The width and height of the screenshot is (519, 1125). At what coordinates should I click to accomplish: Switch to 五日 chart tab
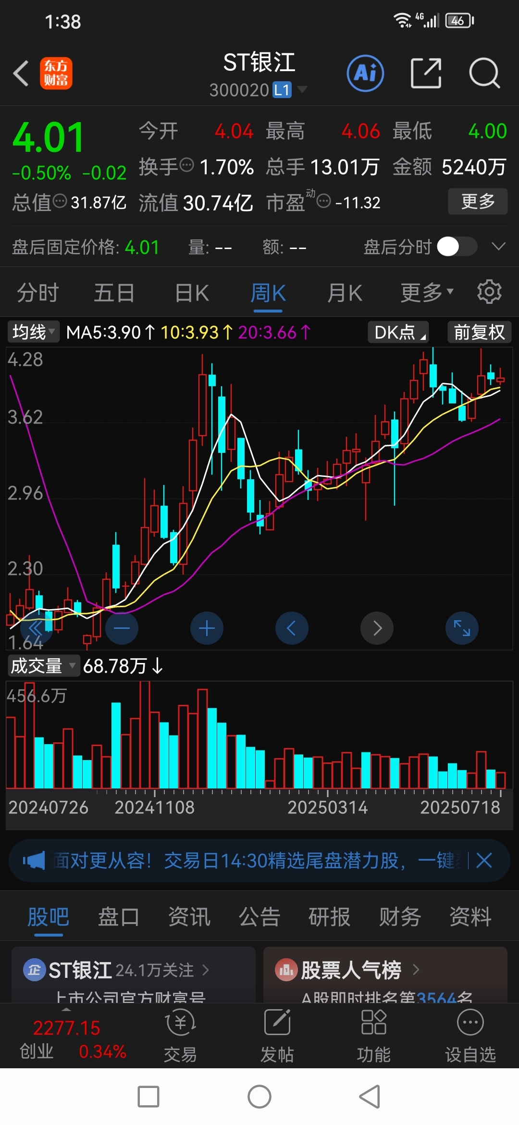click(x=114, y=292)
